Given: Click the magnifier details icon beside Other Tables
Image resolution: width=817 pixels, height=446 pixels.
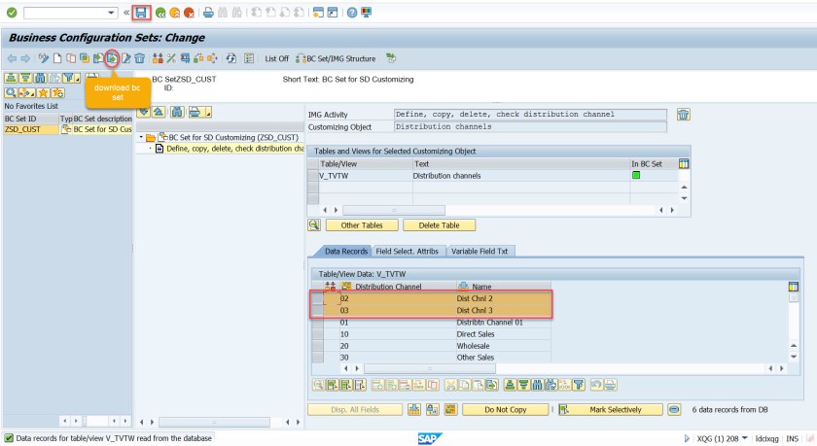Looking at the screenshot, I should [x=315, y=224].
